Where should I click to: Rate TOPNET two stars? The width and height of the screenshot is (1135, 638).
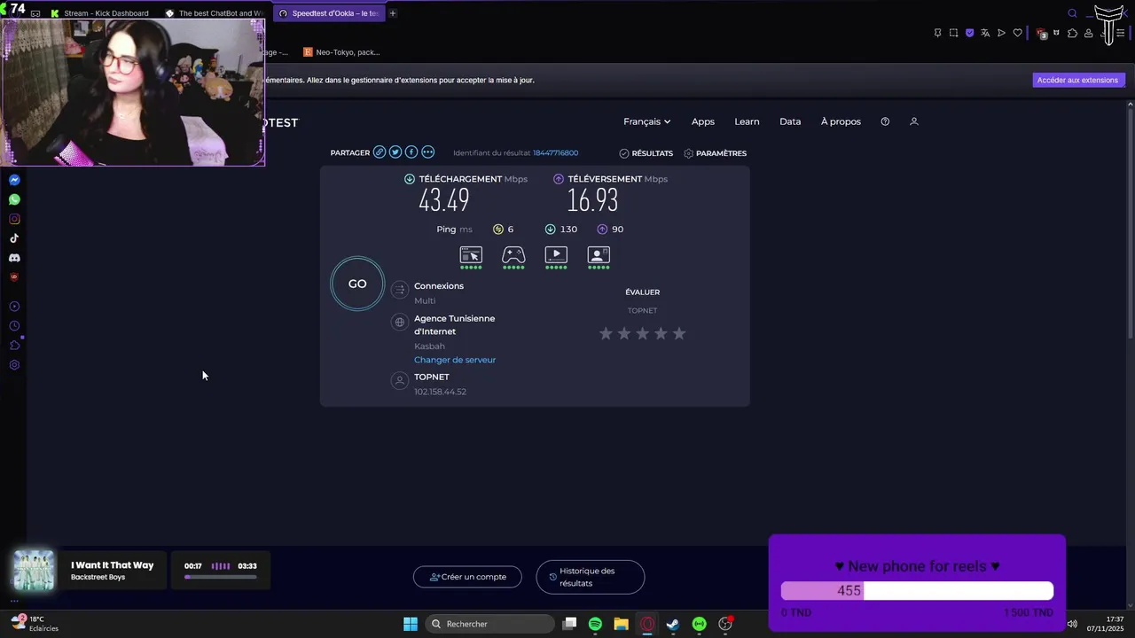pyautogui.click(x=624, y=333)
